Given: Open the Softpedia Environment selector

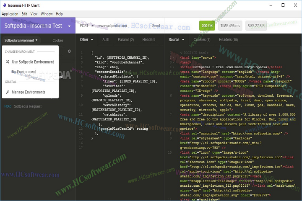Looking at the screenshot, I should [x=21, y=40].
